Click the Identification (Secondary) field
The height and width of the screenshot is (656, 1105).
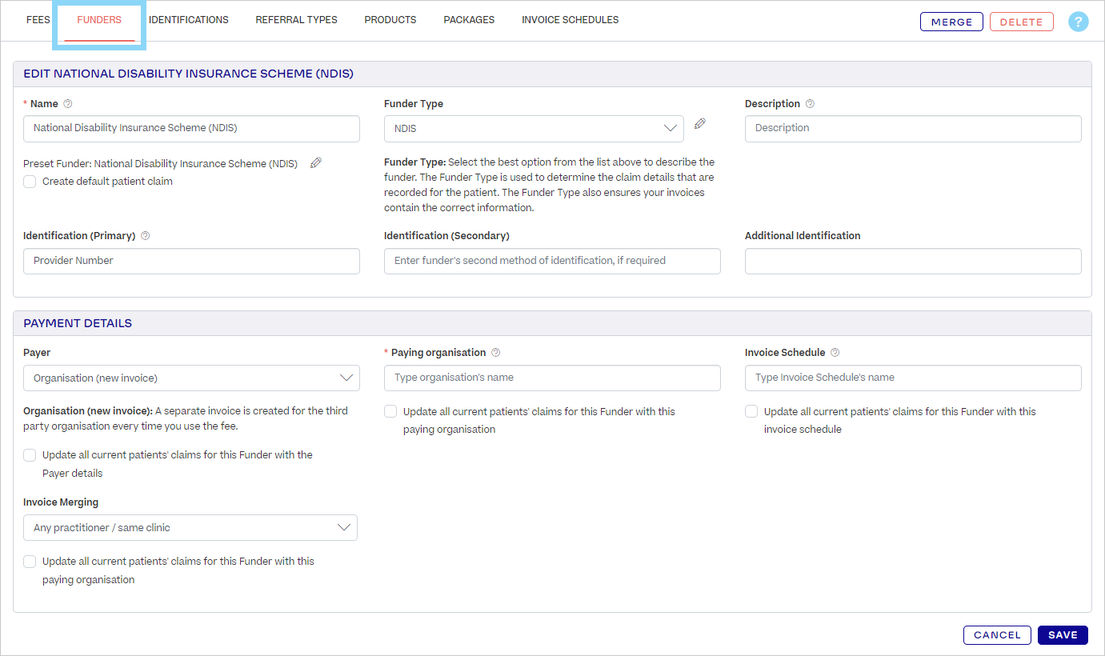[x=552, y=261]
